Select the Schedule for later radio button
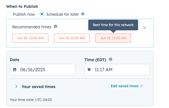 [42, 14]
